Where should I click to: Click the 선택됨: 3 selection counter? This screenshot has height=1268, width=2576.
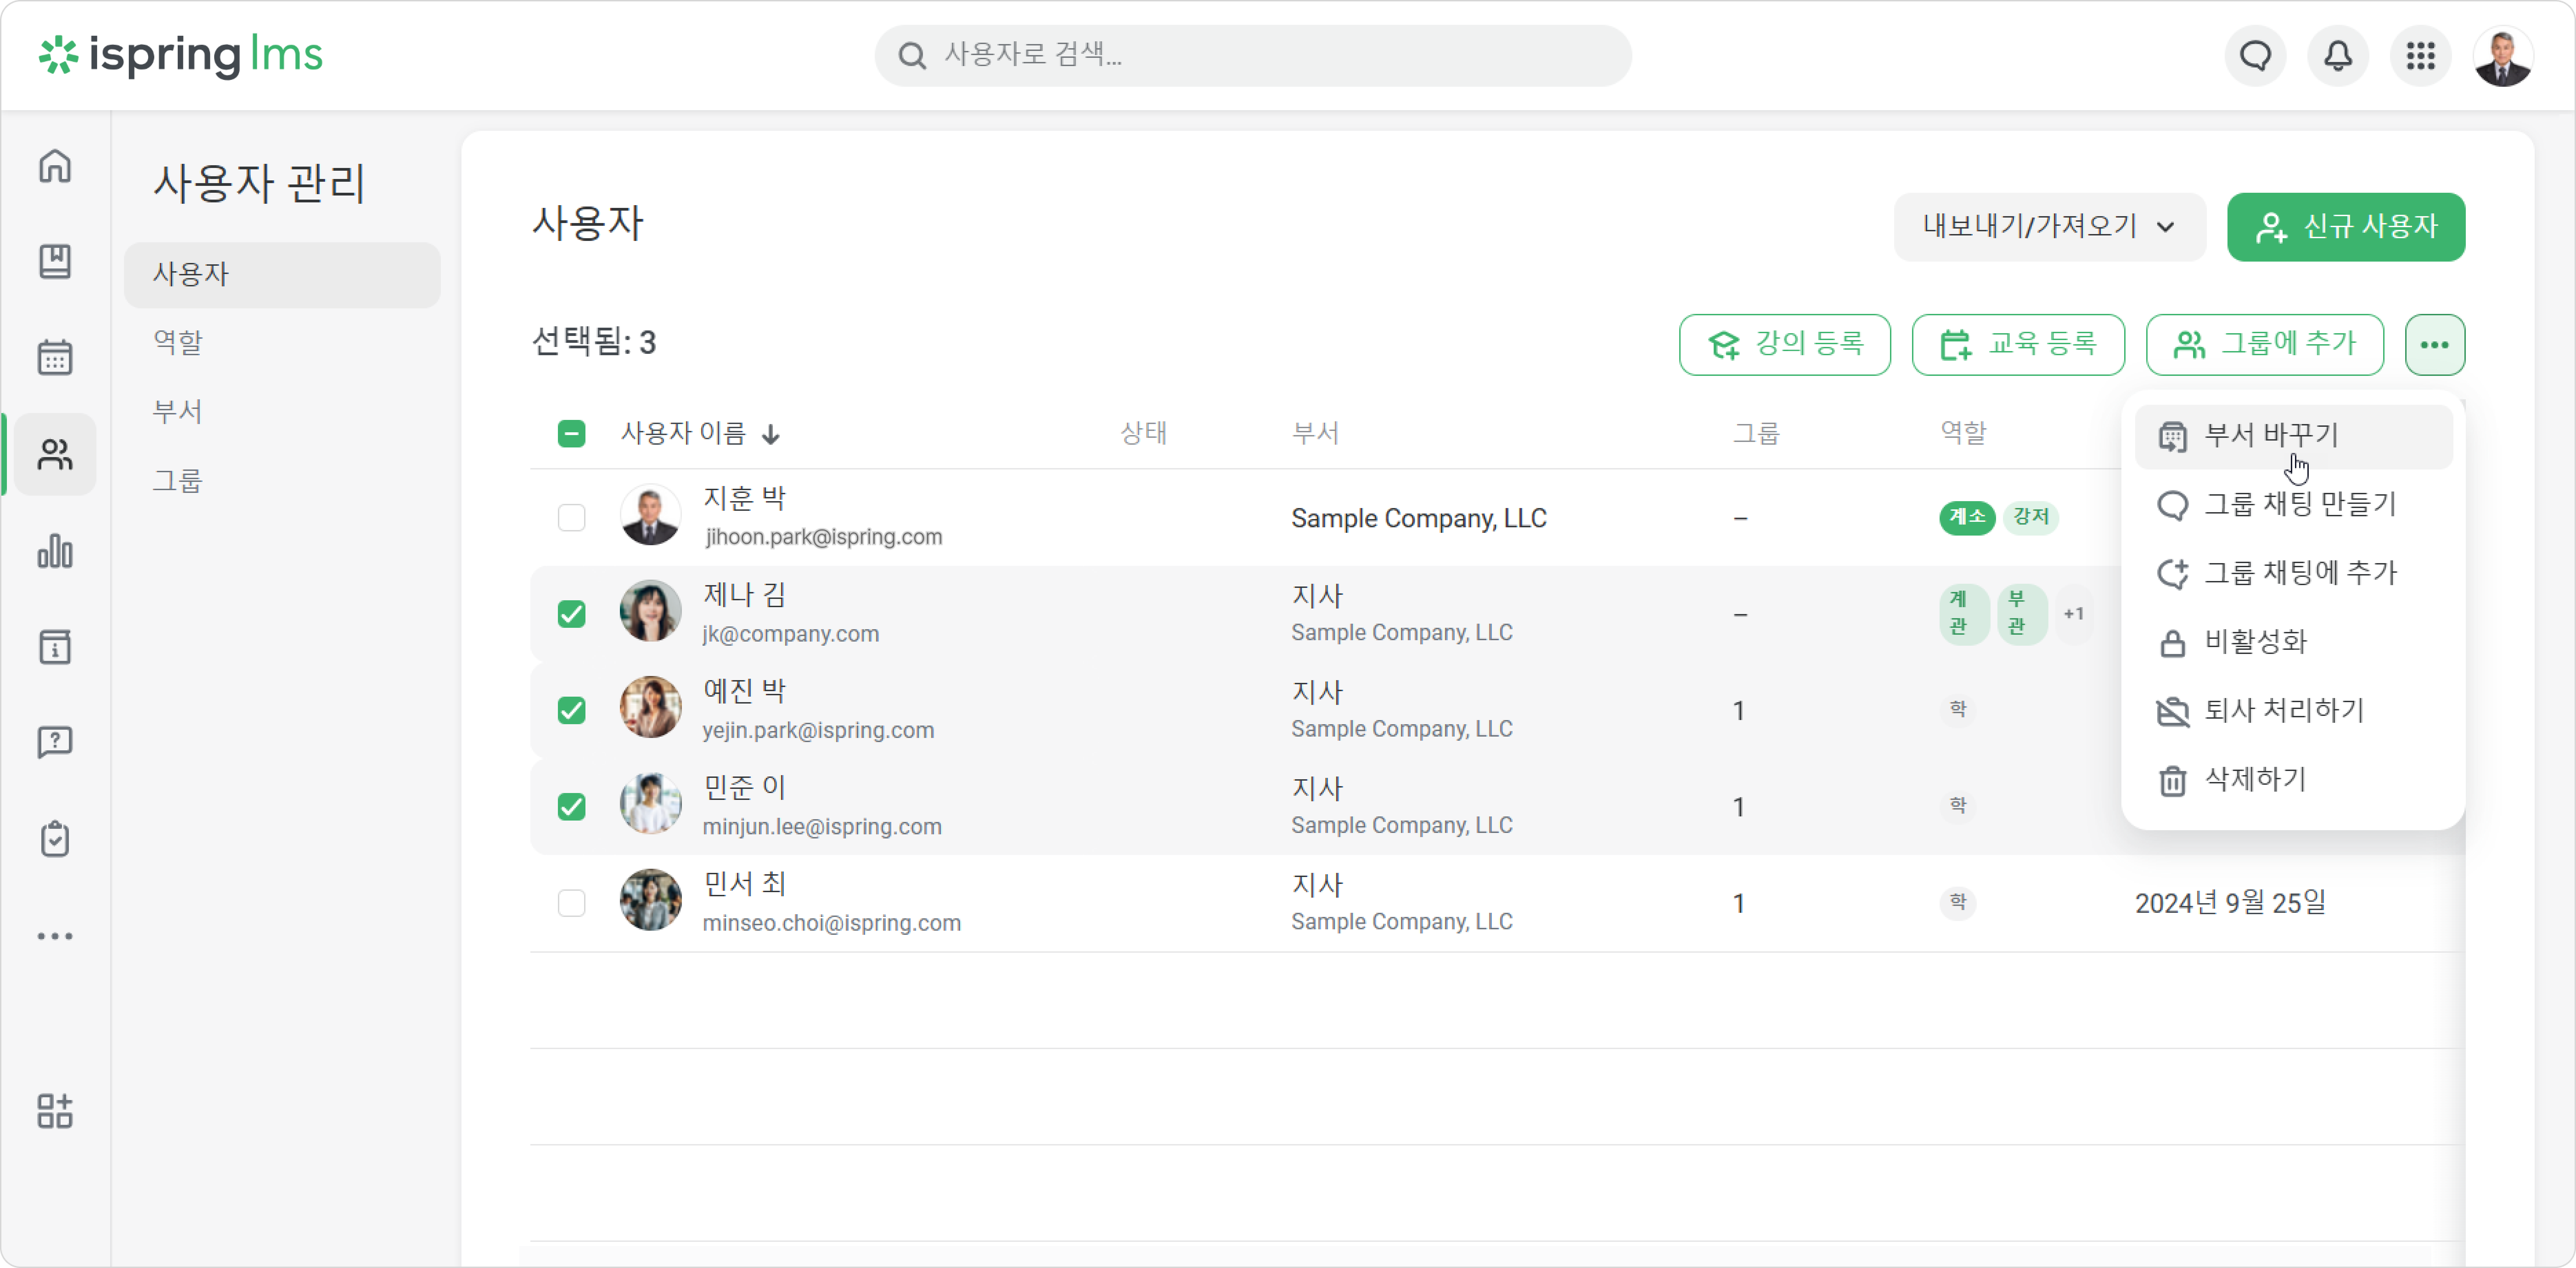click(594, 343)
